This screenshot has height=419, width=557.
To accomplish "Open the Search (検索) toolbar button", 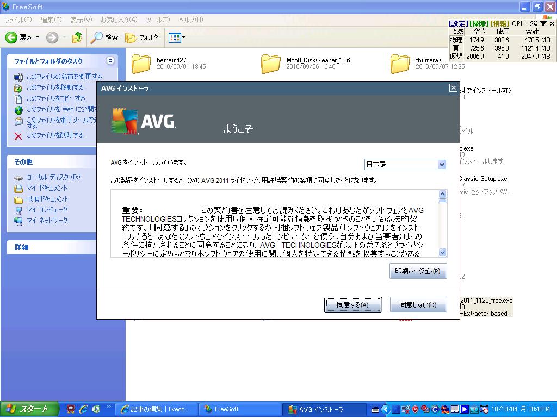I will click(x=104, y=37).
